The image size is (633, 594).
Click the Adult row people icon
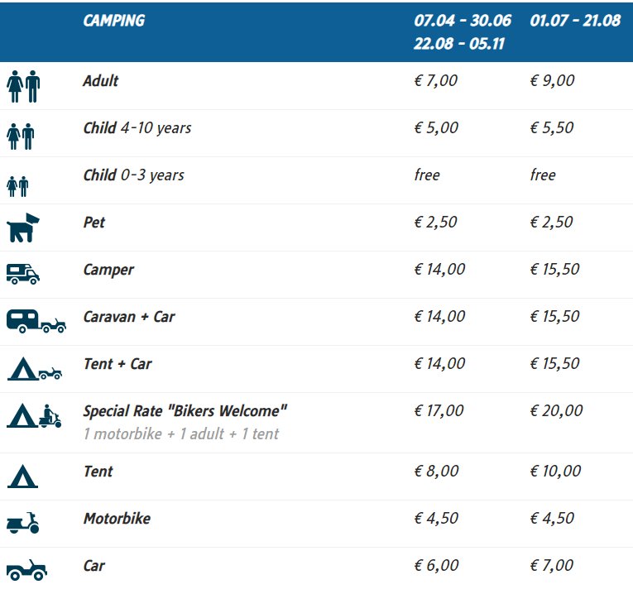23,85
